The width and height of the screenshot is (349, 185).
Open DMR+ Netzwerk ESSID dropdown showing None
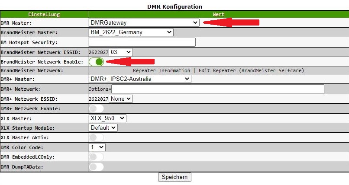click(x=121, y=99)
